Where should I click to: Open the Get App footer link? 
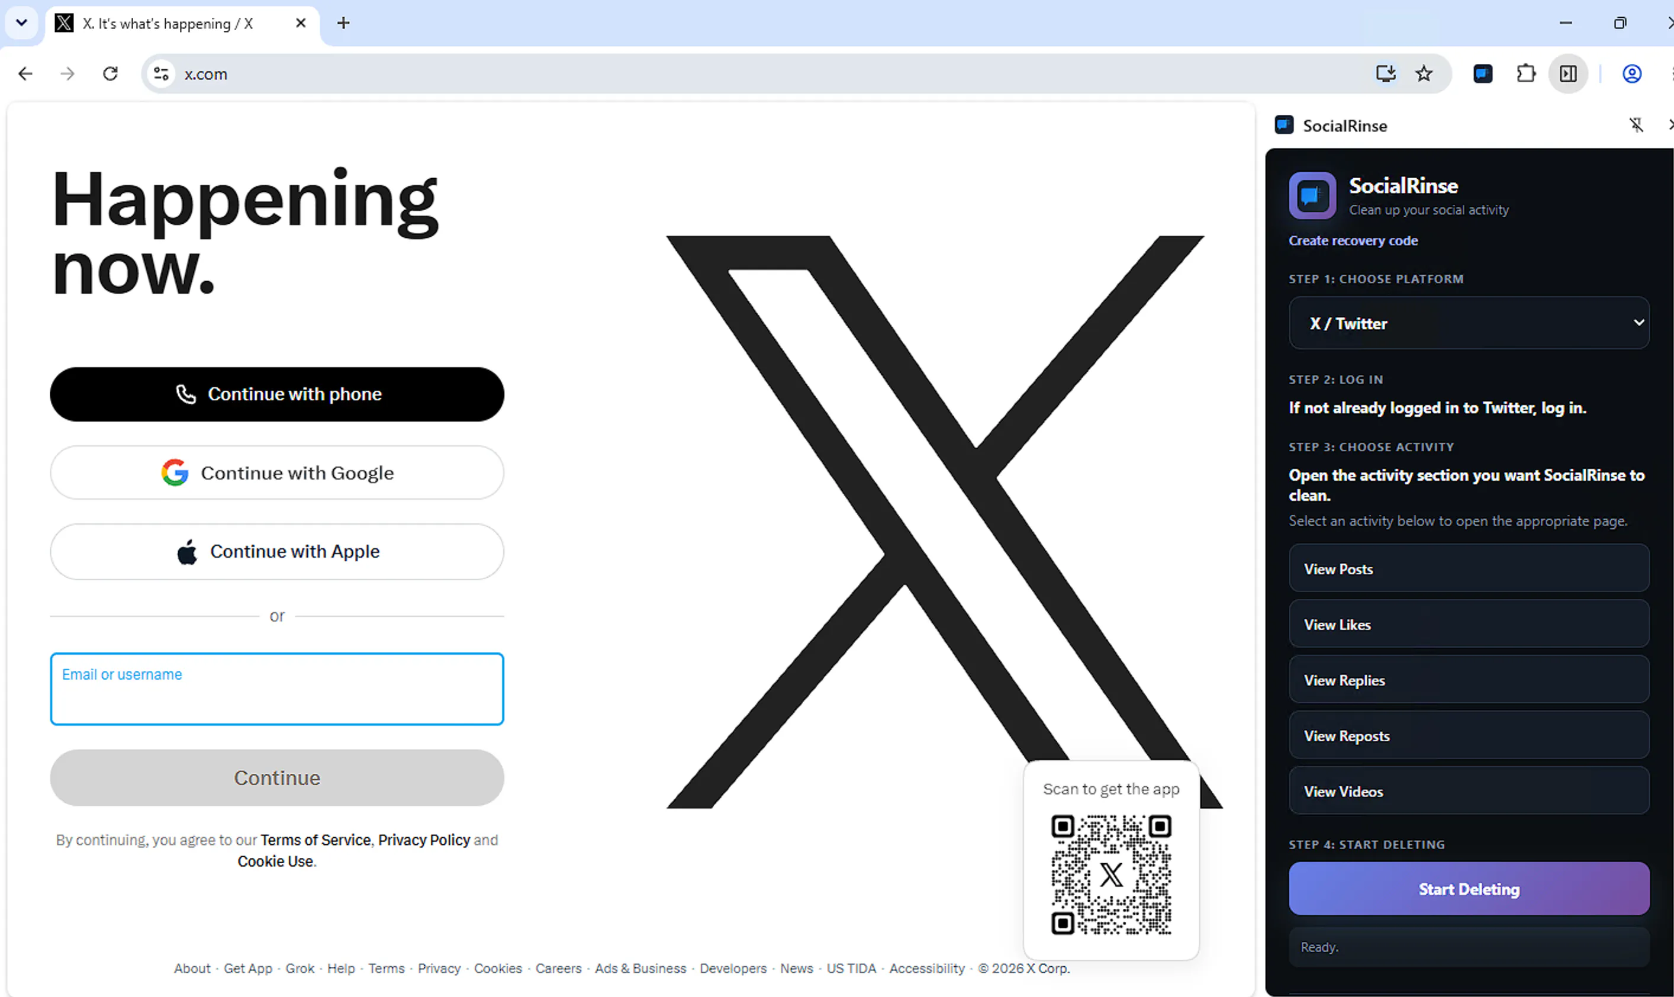click(x=248, y=968)
